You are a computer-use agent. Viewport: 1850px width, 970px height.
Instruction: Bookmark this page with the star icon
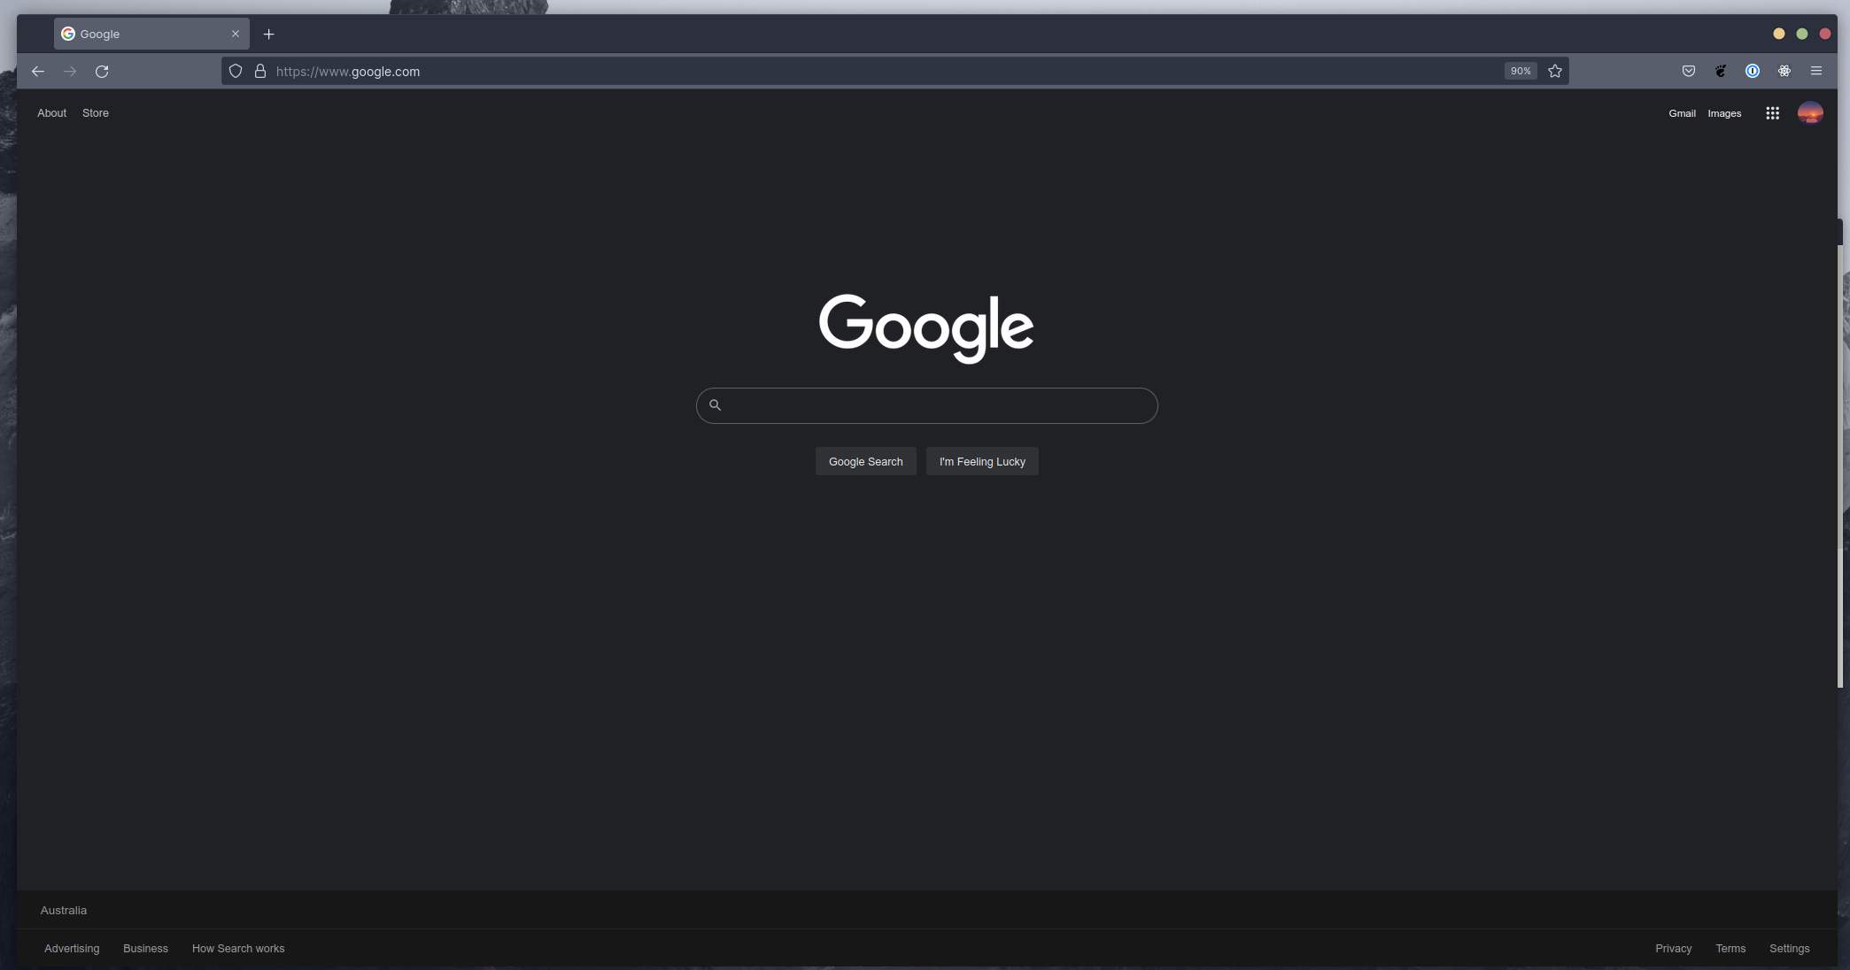click(1555, 71)
